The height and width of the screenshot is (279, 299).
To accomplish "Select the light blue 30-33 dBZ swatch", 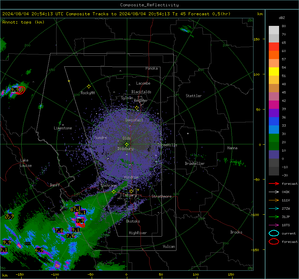I will pos(274,130).
